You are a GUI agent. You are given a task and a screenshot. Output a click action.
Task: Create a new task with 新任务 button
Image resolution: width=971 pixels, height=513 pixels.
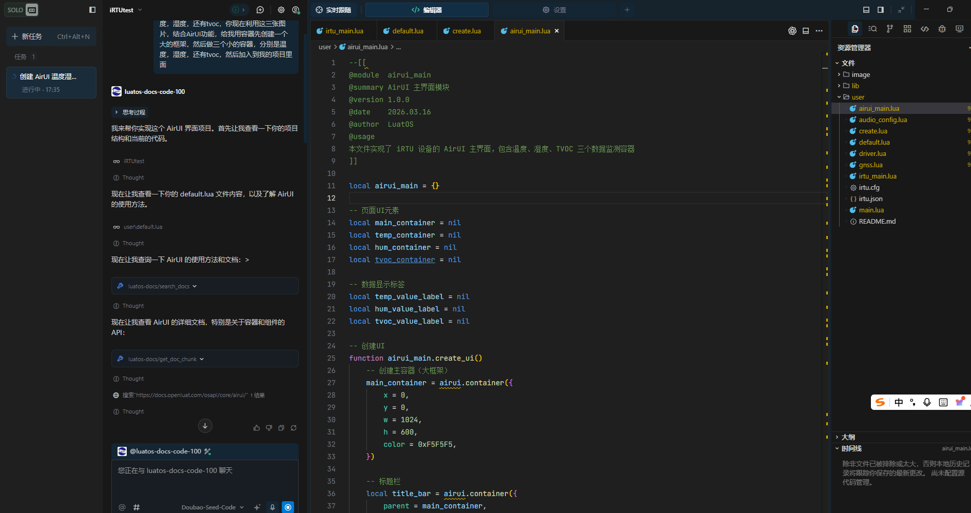(51, 36)
